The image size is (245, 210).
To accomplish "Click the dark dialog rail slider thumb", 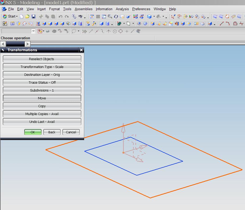I will pyautogui.click(x=15, y=44).
